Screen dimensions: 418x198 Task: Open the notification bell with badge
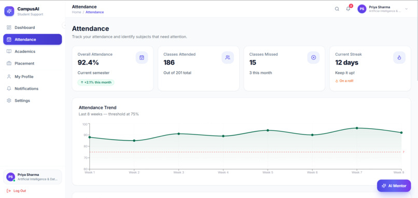tap(349, 8)
